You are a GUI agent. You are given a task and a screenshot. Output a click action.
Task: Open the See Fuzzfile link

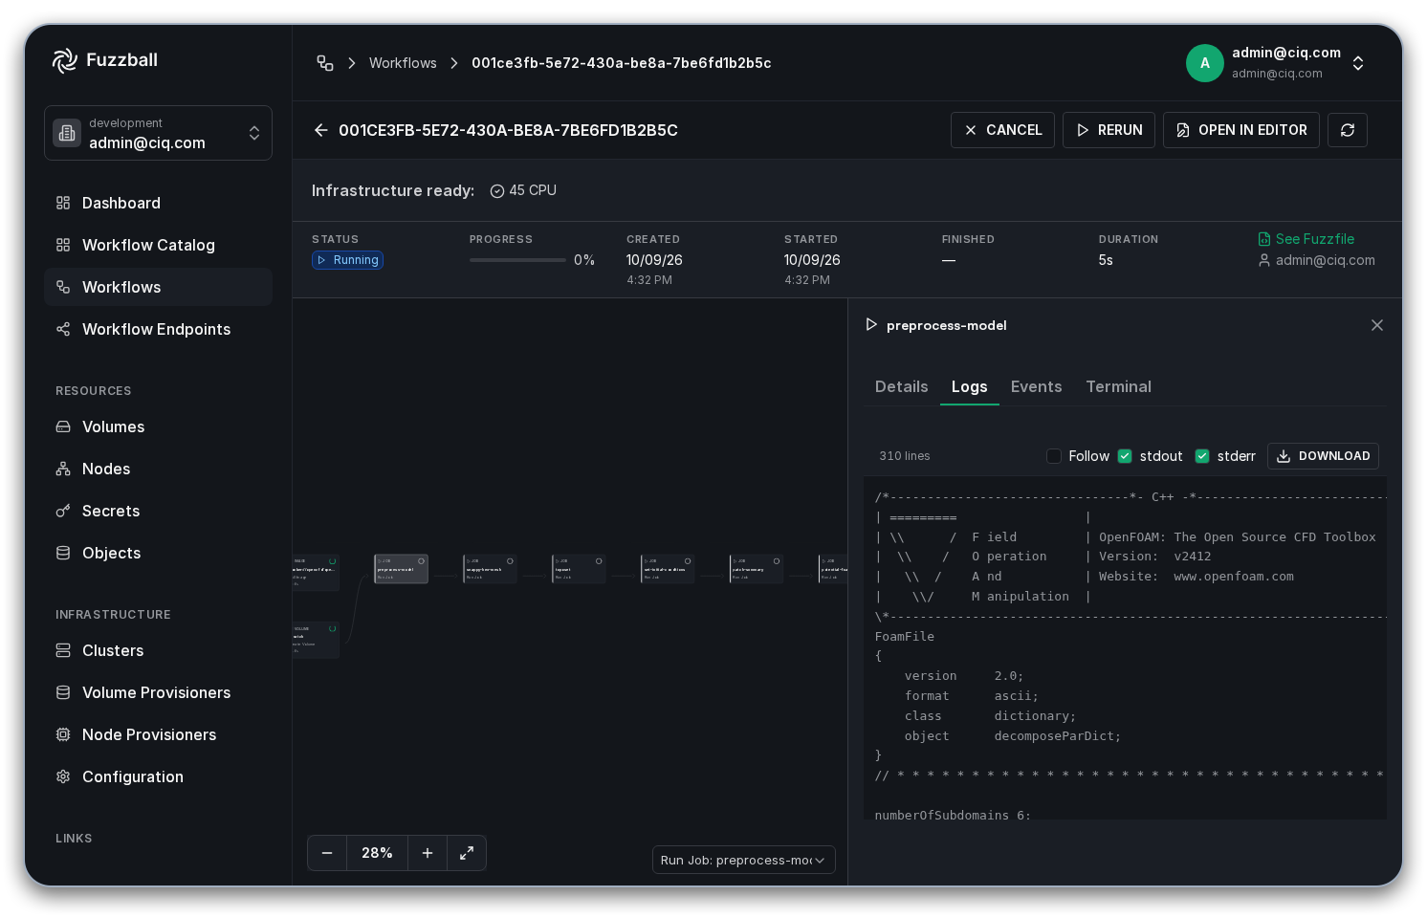[x=1306, y=239]
